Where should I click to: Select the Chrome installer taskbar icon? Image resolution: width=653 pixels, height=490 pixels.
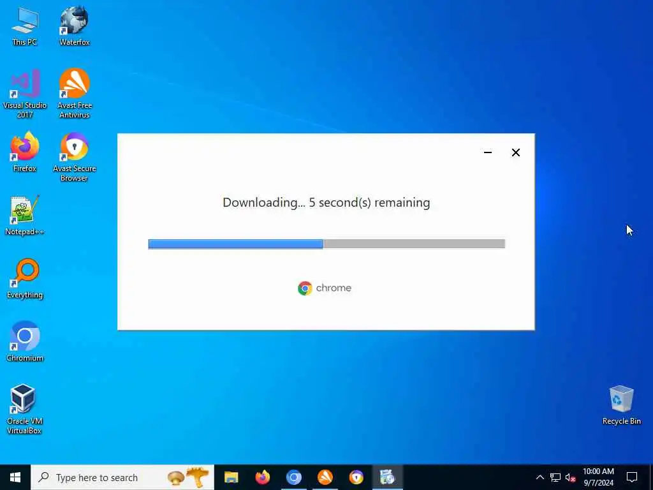coord(387,477)
